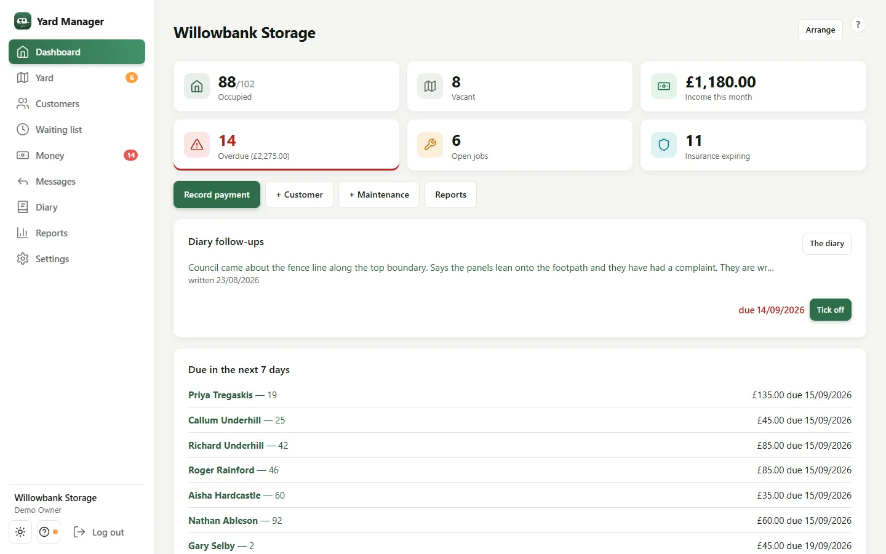
Task: Open The diary button
Action: tap(827, 243)
